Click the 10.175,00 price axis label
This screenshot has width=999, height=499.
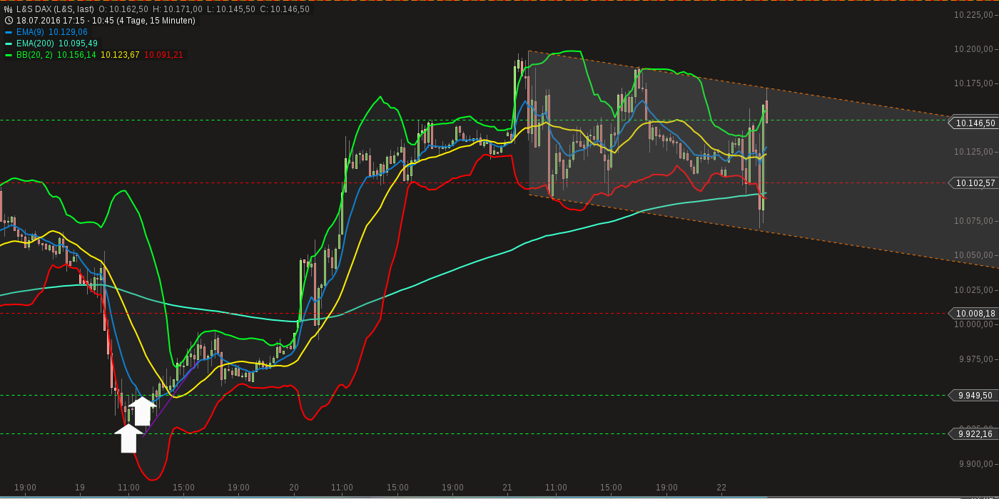point(975,83)
